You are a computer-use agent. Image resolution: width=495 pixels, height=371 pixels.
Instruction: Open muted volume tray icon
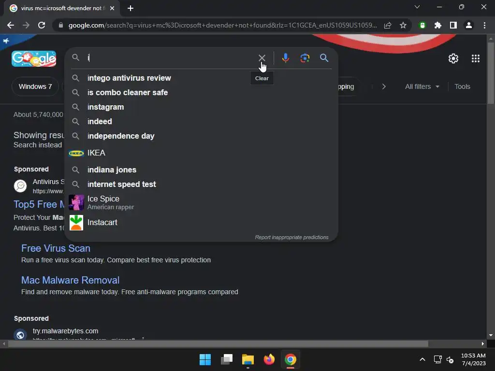click(450, 359)
